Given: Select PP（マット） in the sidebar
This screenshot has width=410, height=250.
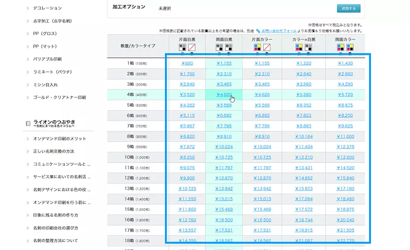Looking at the screenshot, I should 45,46.
